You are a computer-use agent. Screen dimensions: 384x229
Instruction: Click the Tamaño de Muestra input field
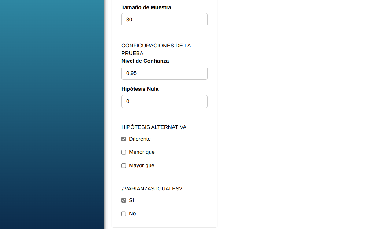[164, 20]
